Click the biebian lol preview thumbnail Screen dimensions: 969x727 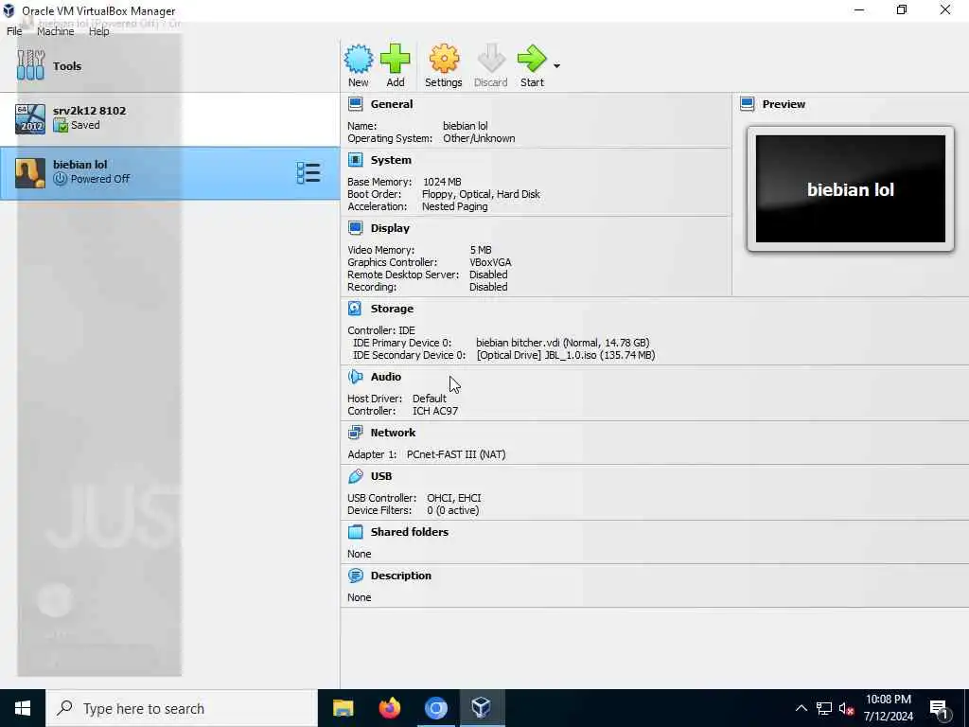(x=851, y=188)
